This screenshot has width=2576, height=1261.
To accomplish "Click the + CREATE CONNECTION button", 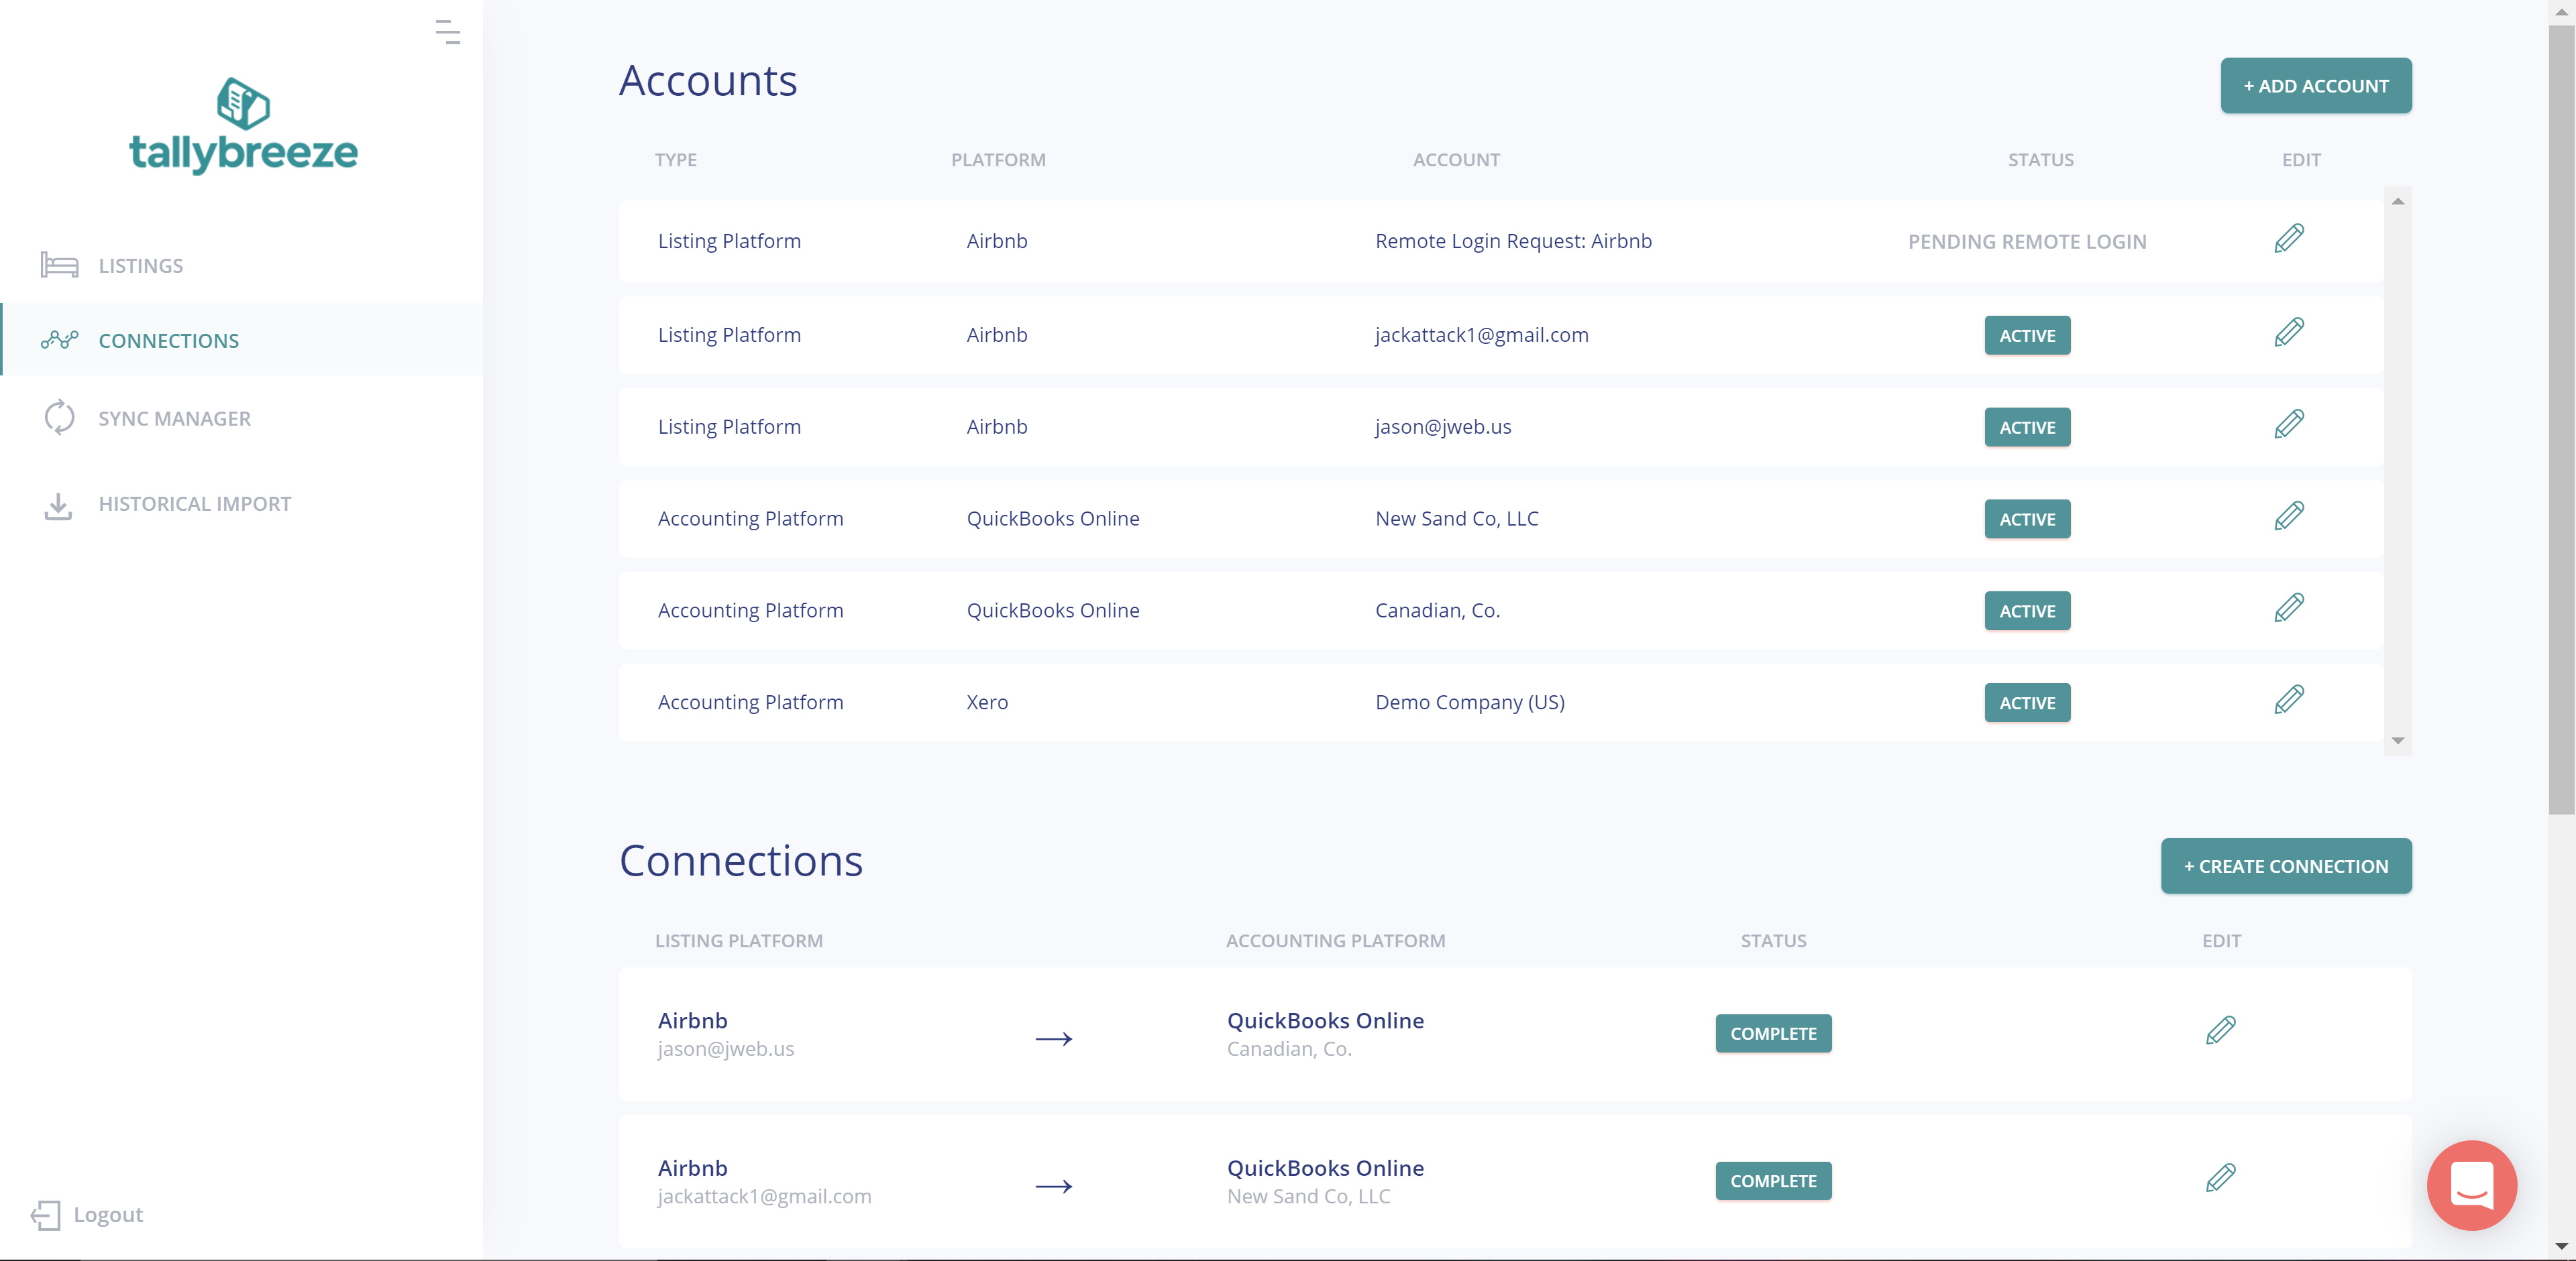I will click(2286, 865).
